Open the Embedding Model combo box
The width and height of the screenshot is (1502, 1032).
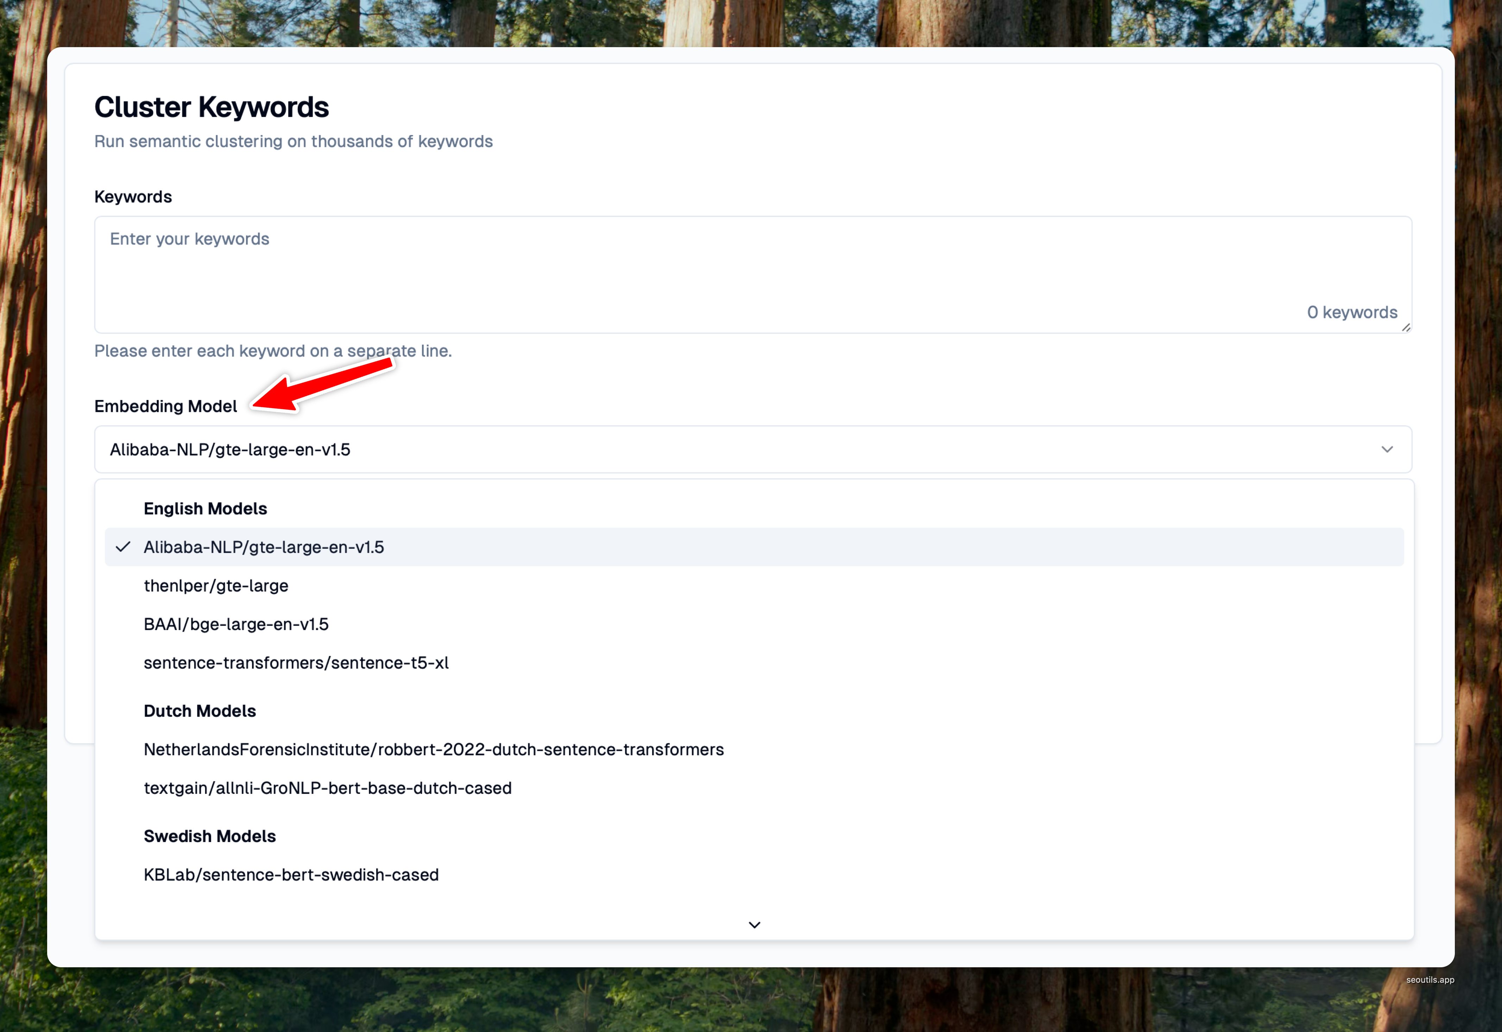click(753, 450)
